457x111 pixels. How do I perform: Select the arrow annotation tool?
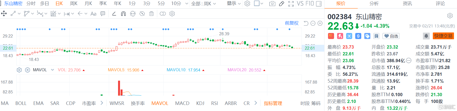coord(80,14)
